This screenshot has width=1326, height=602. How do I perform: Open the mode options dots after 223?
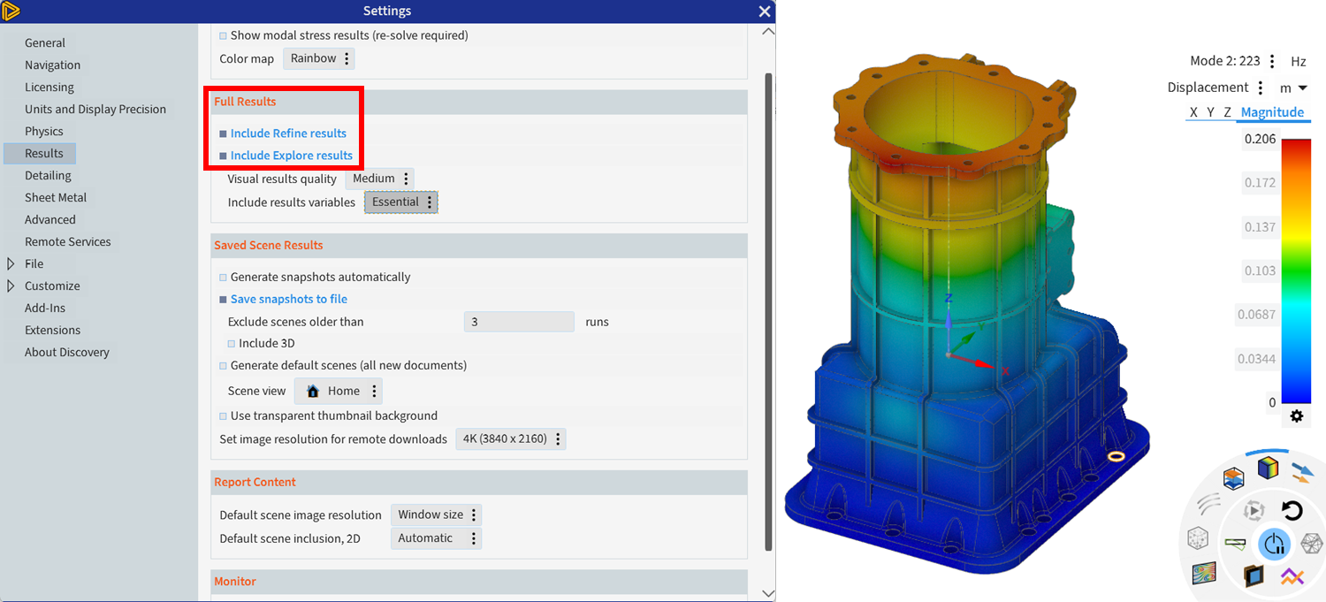pyautogui.click(x=1272, y=61)
